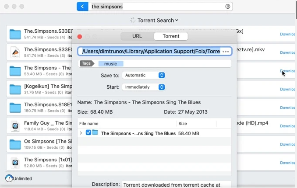Close the torrent dialog with red button
The width and height of the screenshot is (297, 188).
80,37
